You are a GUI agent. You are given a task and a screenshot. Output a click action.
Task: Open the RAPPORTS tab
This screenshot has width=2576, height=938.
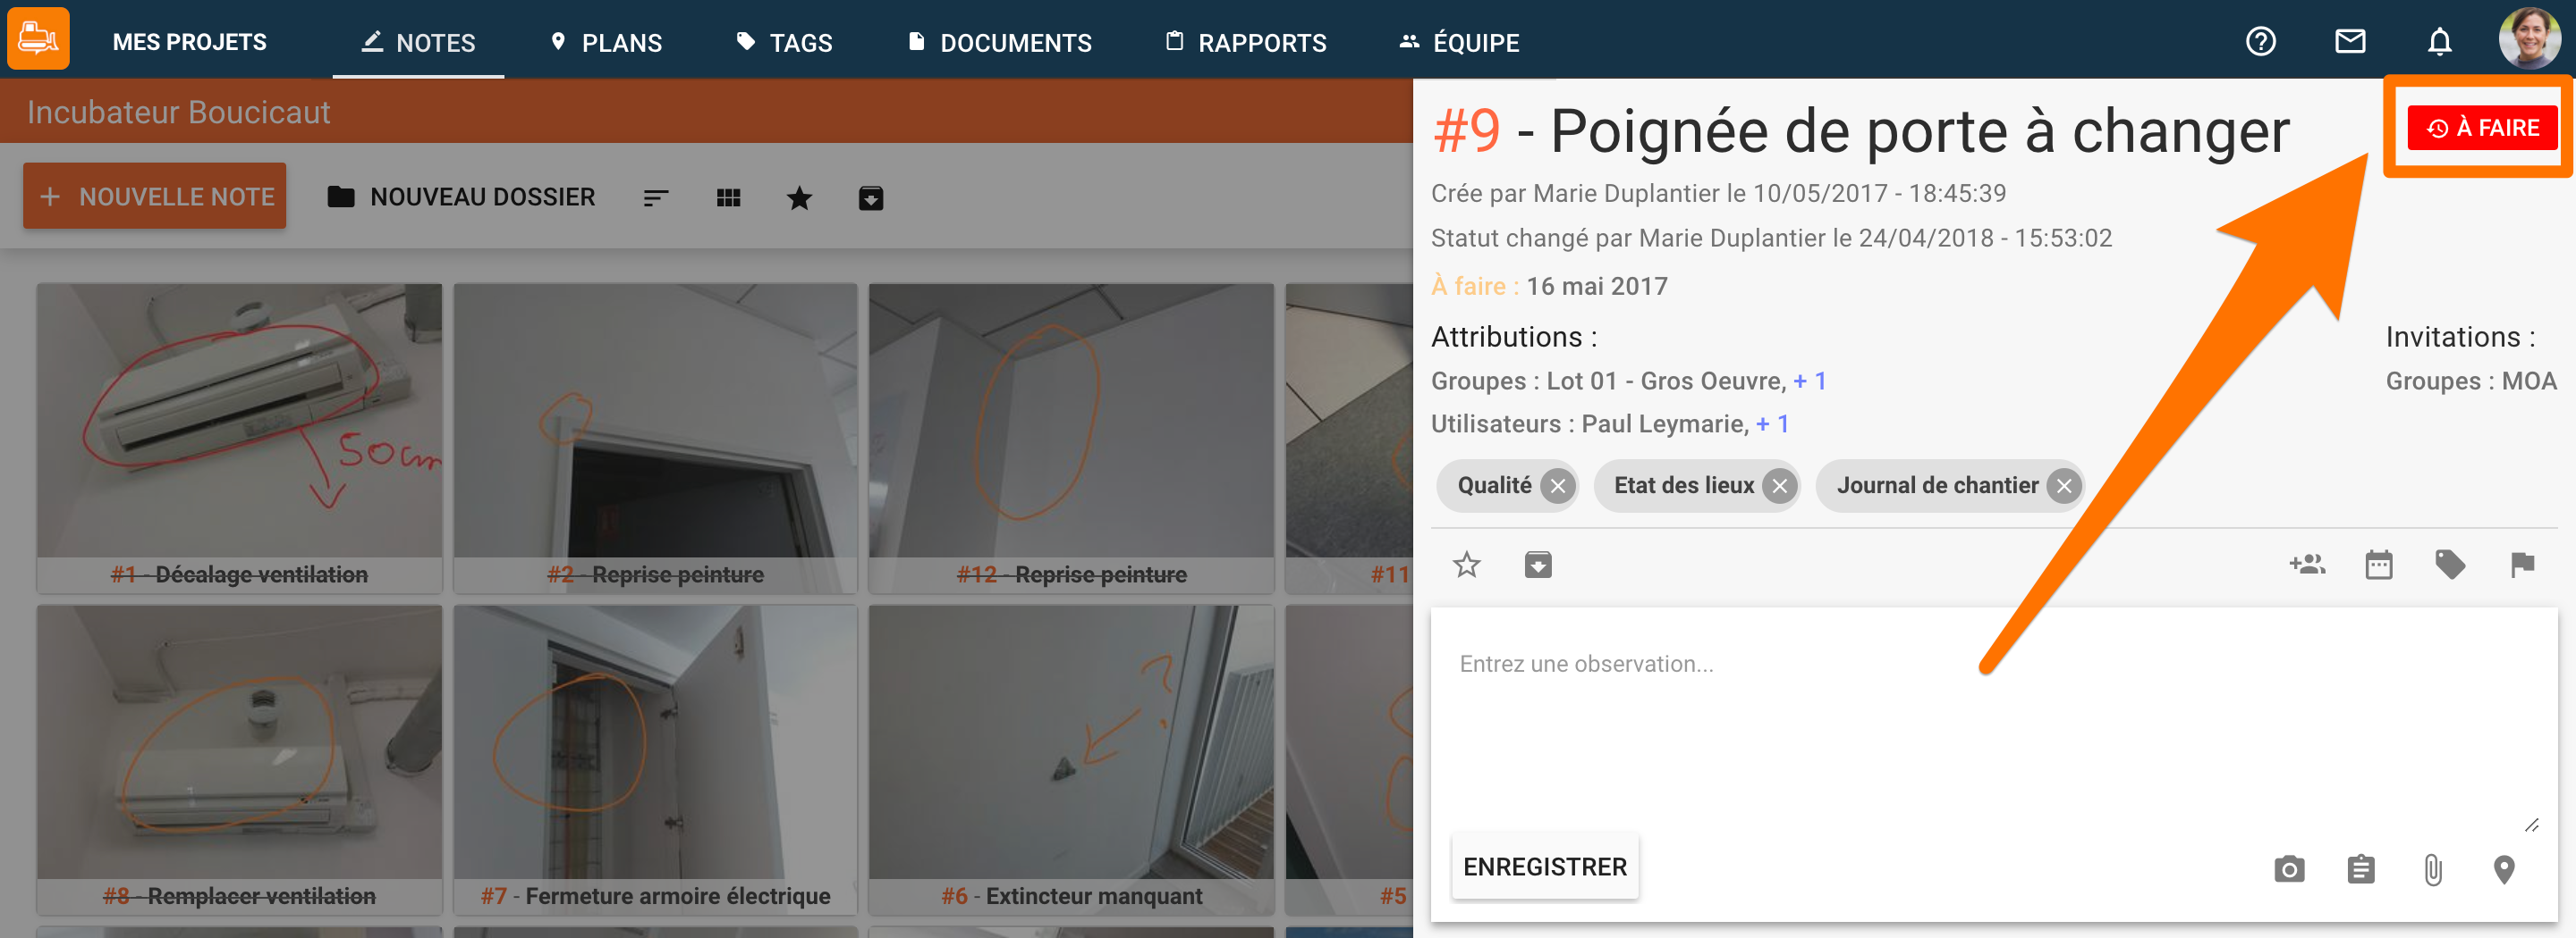click(x=1246, y=42)
